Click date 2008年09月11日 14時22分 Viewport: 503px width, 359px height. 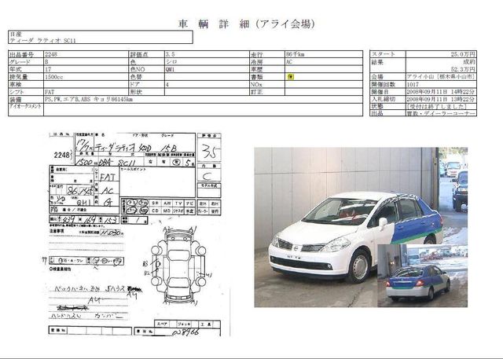[x=441, y=92]
